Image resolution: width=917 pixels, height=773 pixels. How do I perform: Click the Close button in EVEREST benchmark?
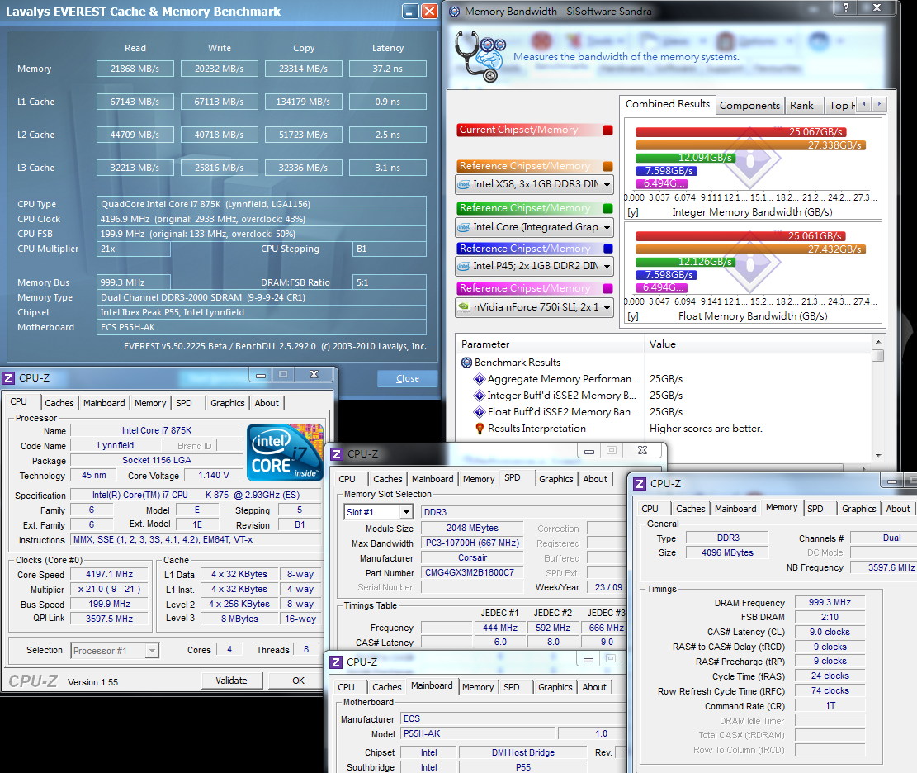pos(407,378)
